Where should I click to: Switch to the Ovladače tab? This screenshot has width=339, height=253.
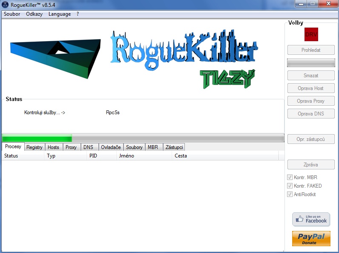(111, 147)
